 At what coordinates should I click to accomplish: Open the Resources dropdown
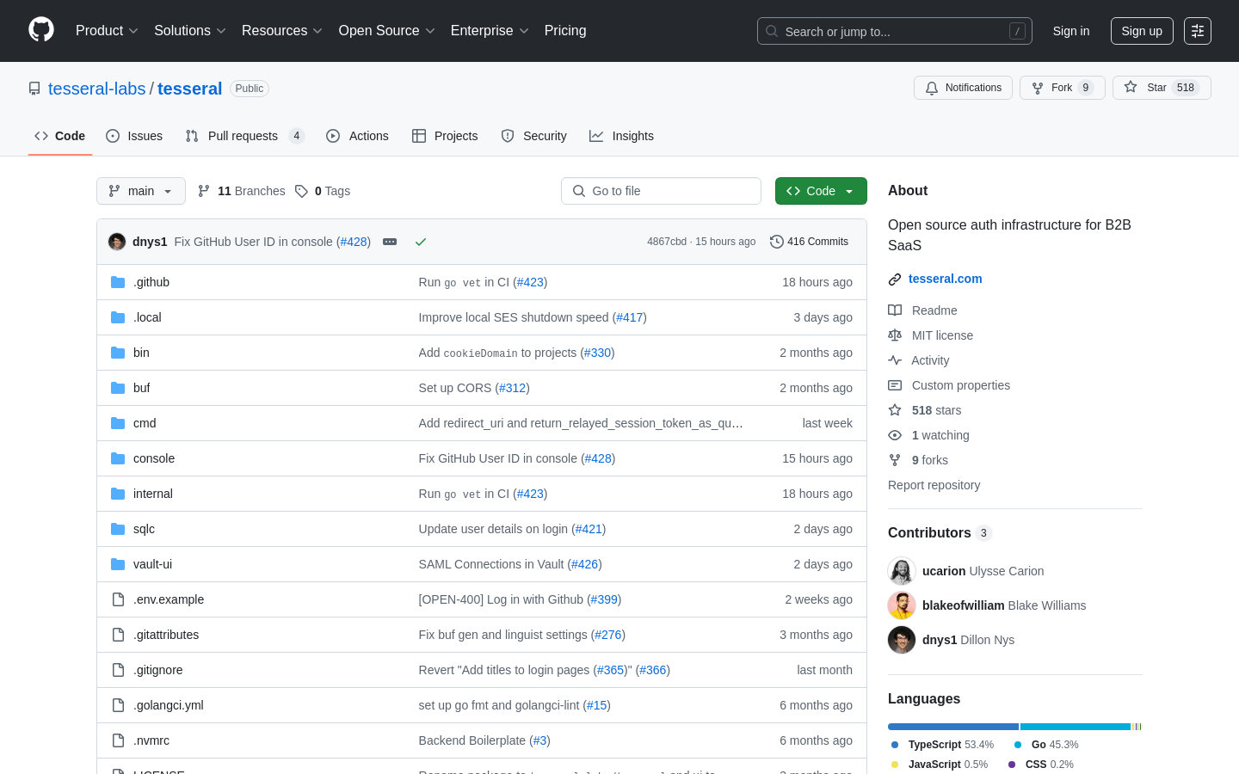click(x=282, y=31)
